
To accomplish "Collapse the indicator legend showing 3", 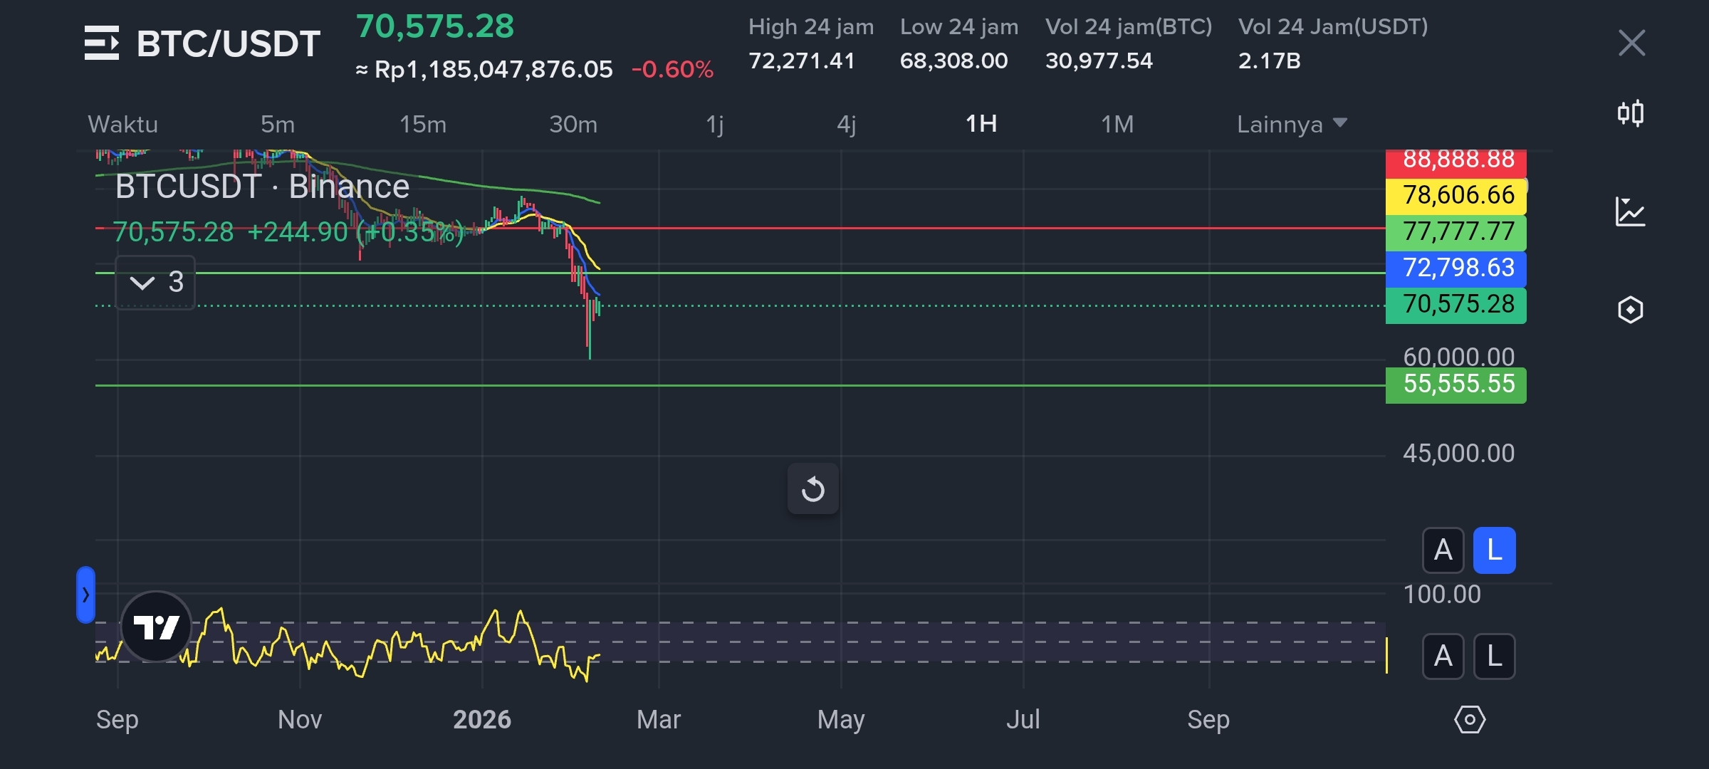I will click(x=155, y=283).
